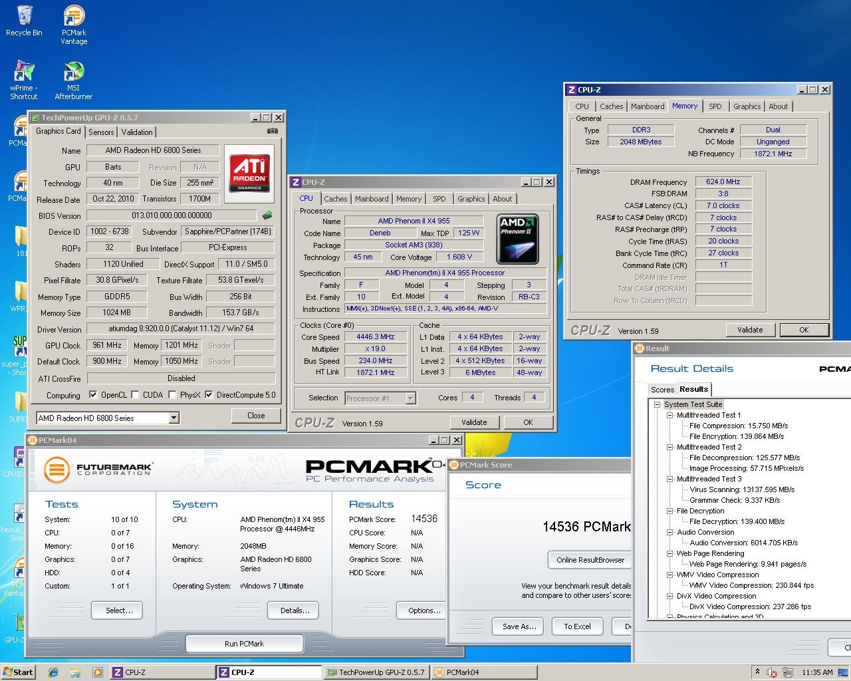Click the PCMark04 window title icon
The height and width of the screenshot is (681, 851).
click(x=33, y=440)
